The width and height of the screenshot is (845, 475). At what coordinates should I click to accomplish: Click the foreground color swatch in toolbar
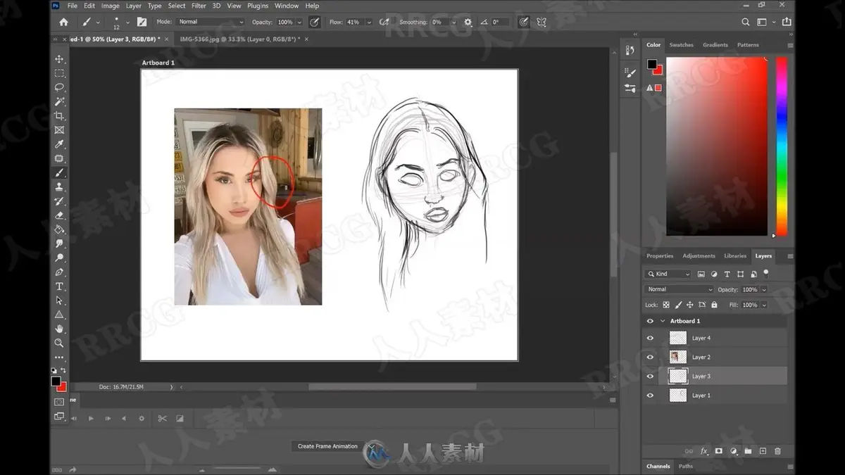coord(56,381)
